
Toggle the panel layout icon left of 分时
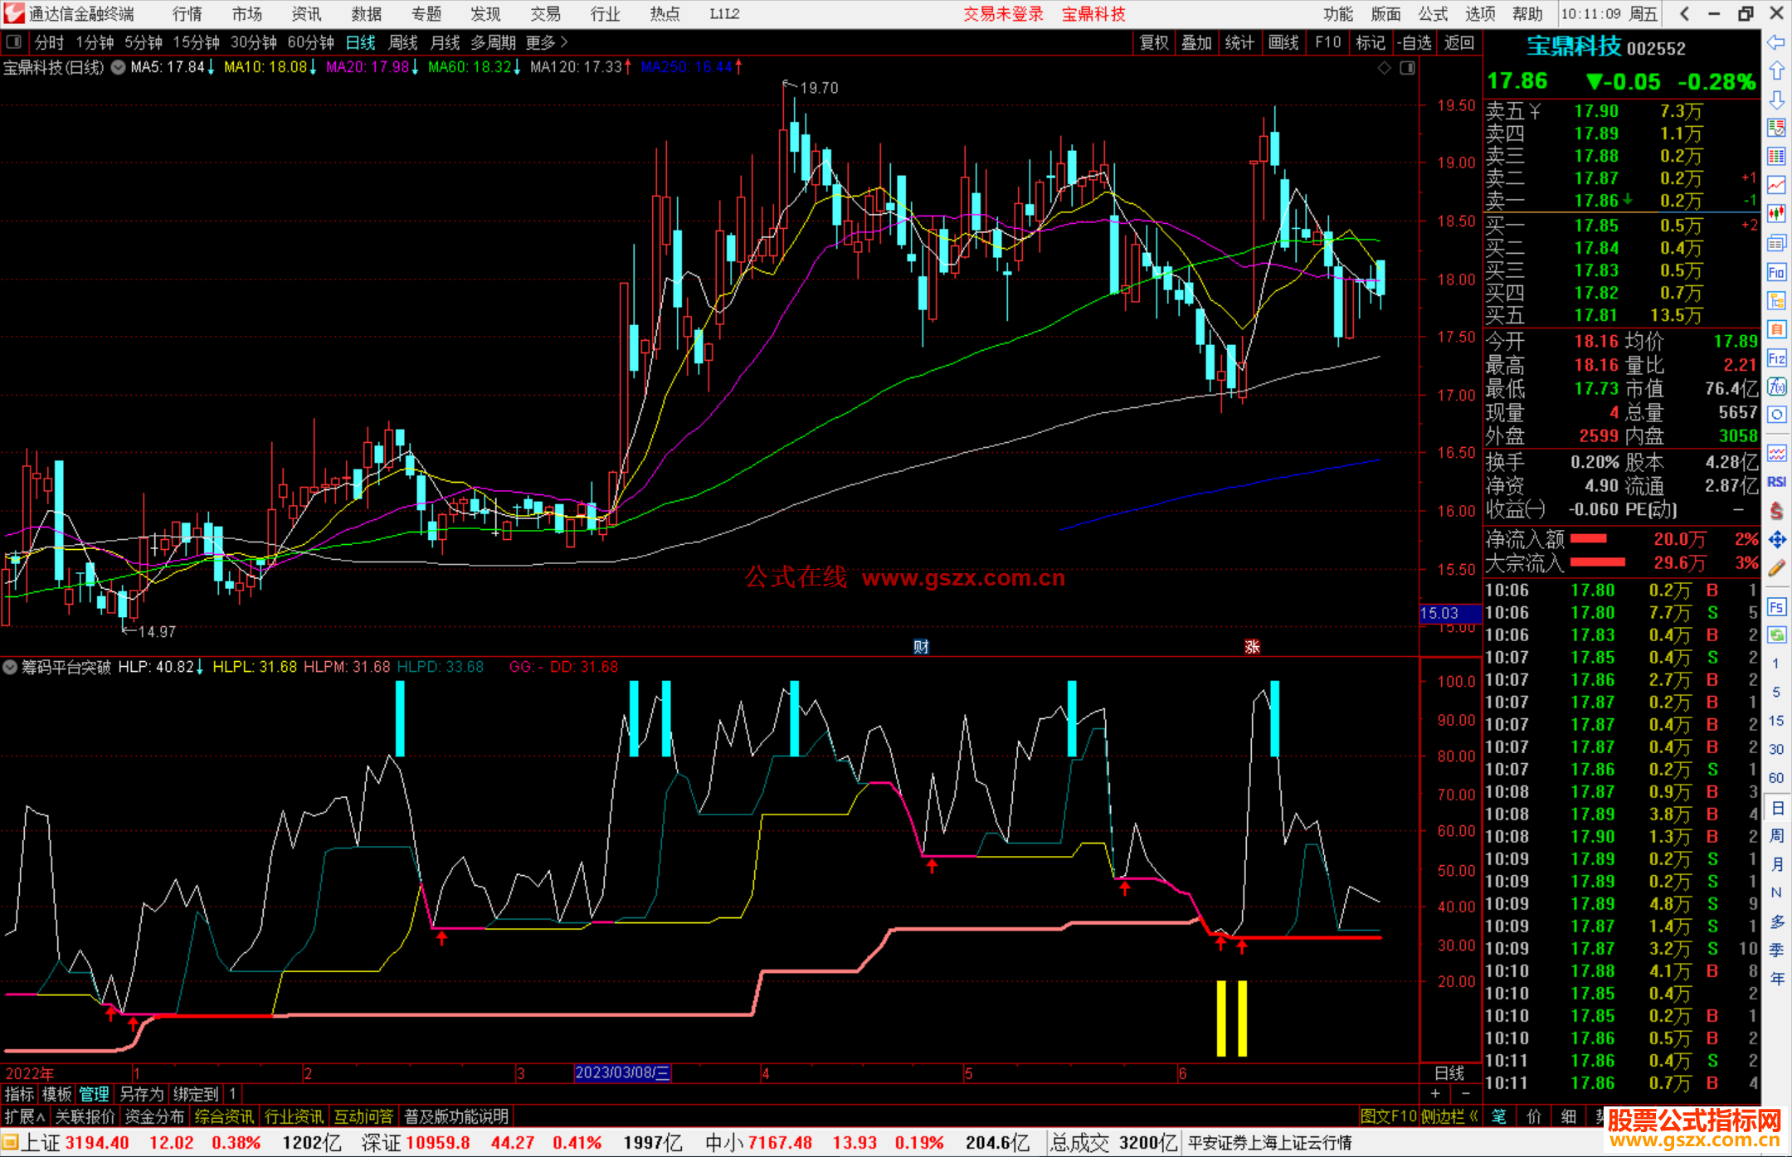[x=14, y=41]
